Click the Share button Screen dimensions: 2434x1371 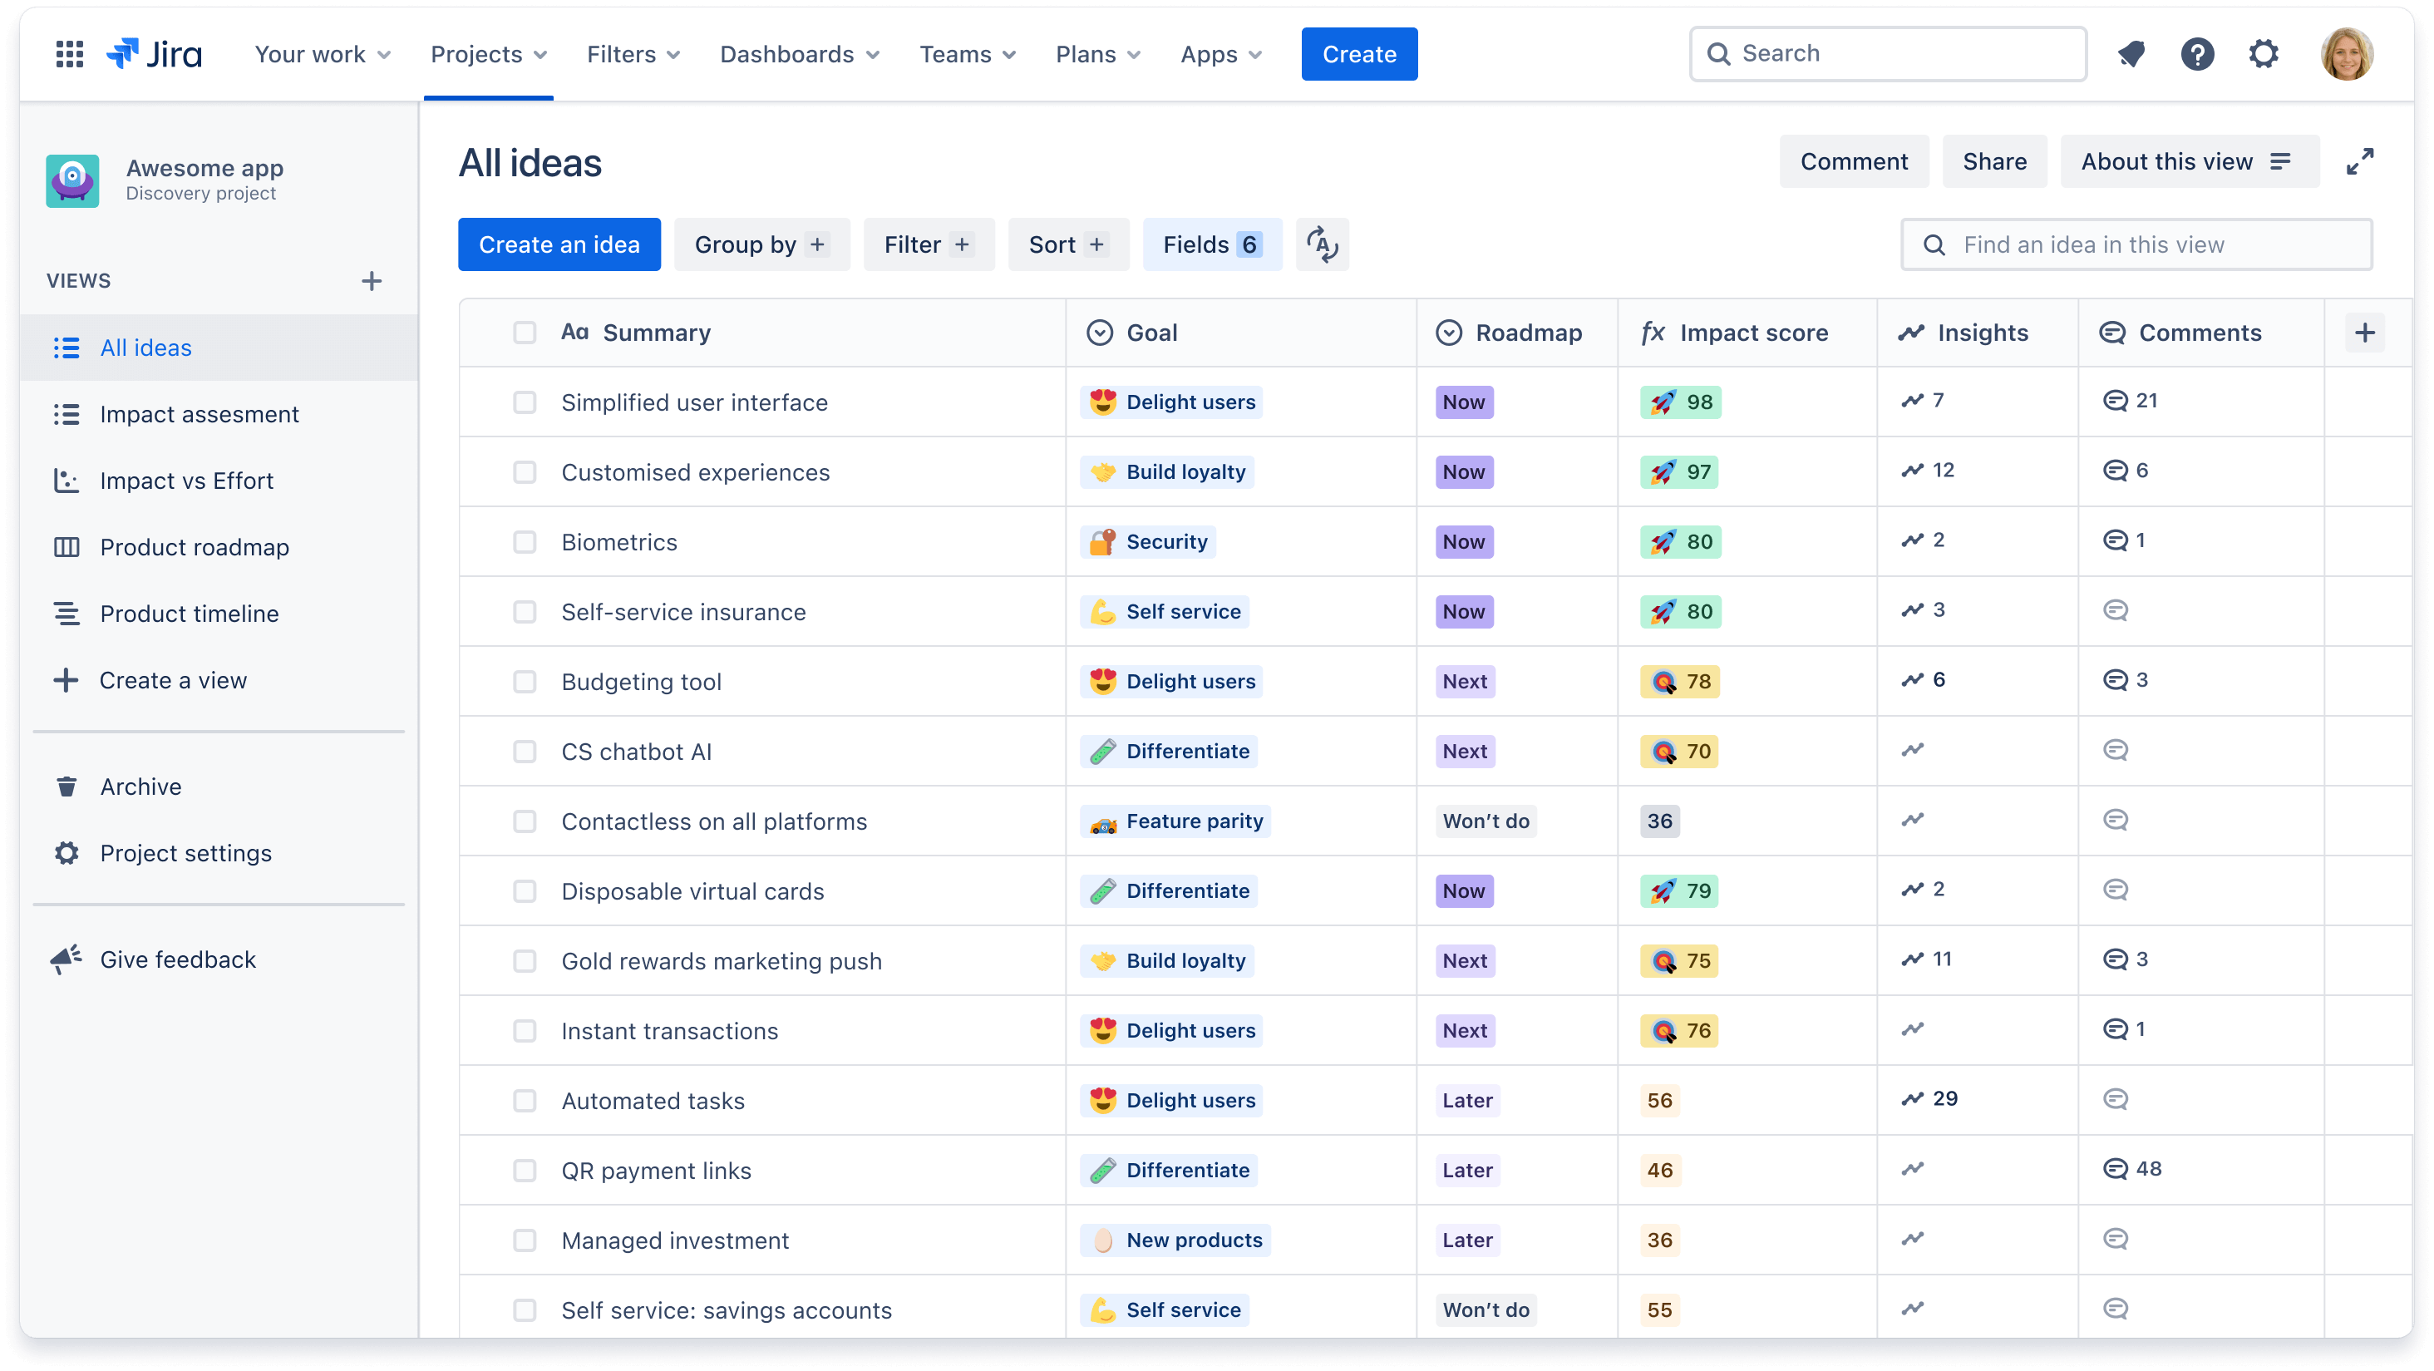[1994, 162]
